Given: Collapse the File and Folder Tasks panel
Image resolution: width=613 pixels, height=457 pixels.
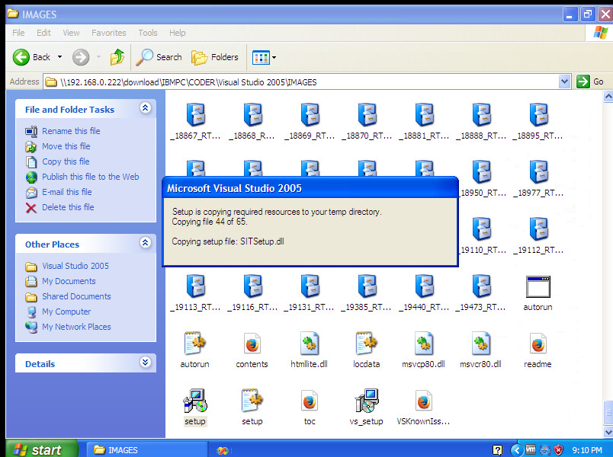Looking at the screenshot, I should [145, 109].
